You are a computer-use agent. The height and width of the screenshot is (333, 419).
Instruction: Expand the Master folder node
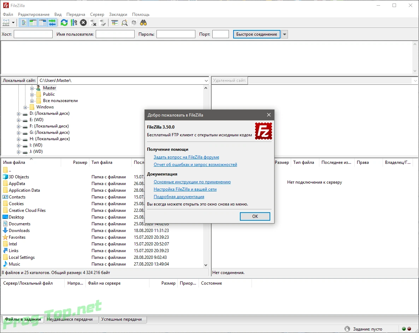(32, 88)
